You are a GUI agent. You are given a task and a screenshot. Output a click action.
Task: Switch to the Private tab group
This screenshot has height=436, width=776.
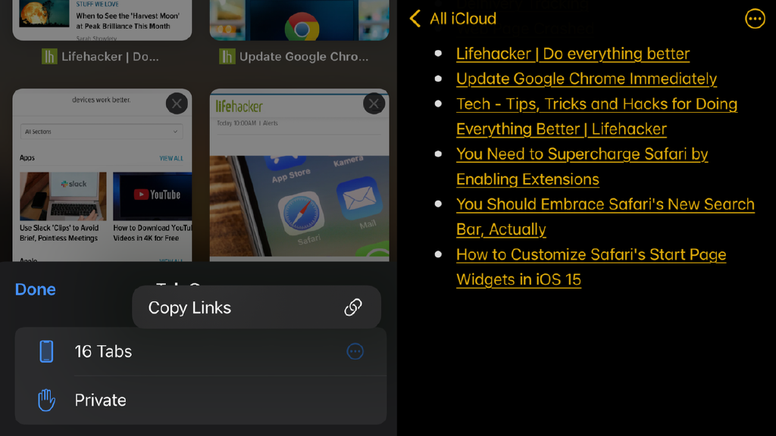pyautogui.click(x=200, y=400)
